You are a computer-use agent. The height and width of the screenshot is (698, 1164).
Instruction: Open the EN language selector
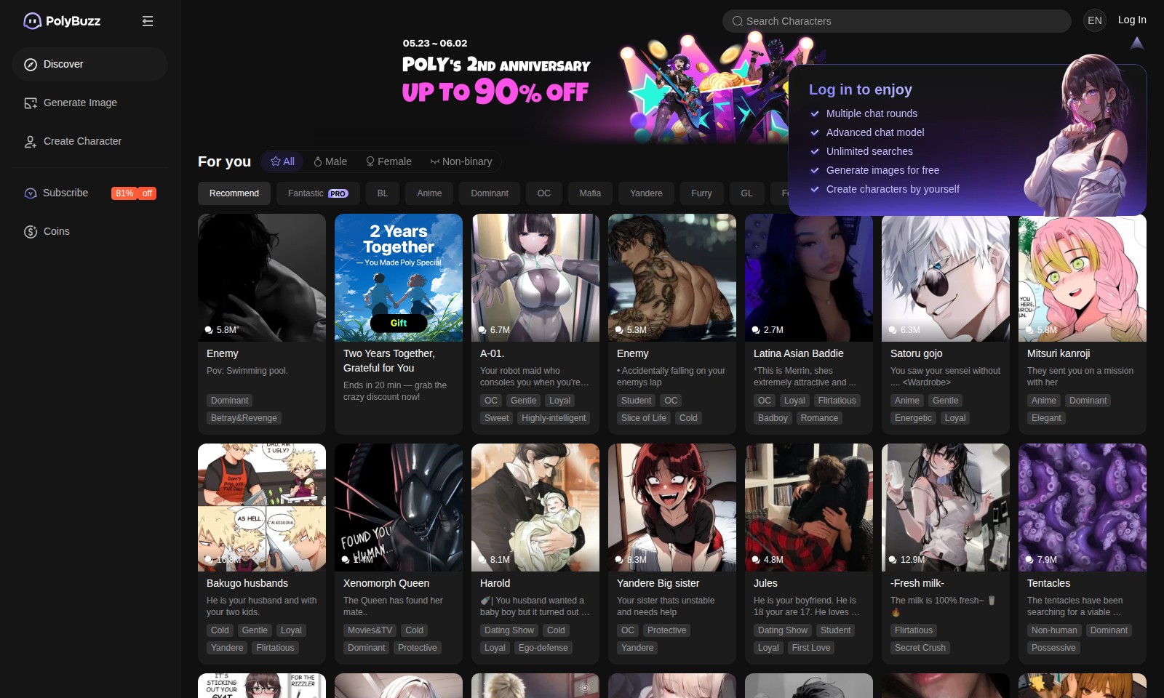click(x=1094, y=20)
